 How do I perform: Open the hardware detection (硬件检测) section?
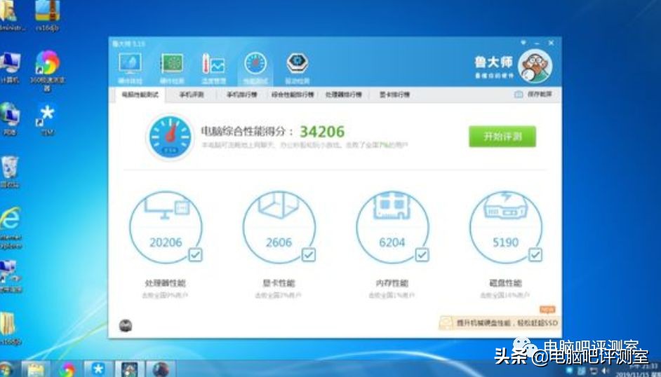pyautogui.click(x=172, y=68)
